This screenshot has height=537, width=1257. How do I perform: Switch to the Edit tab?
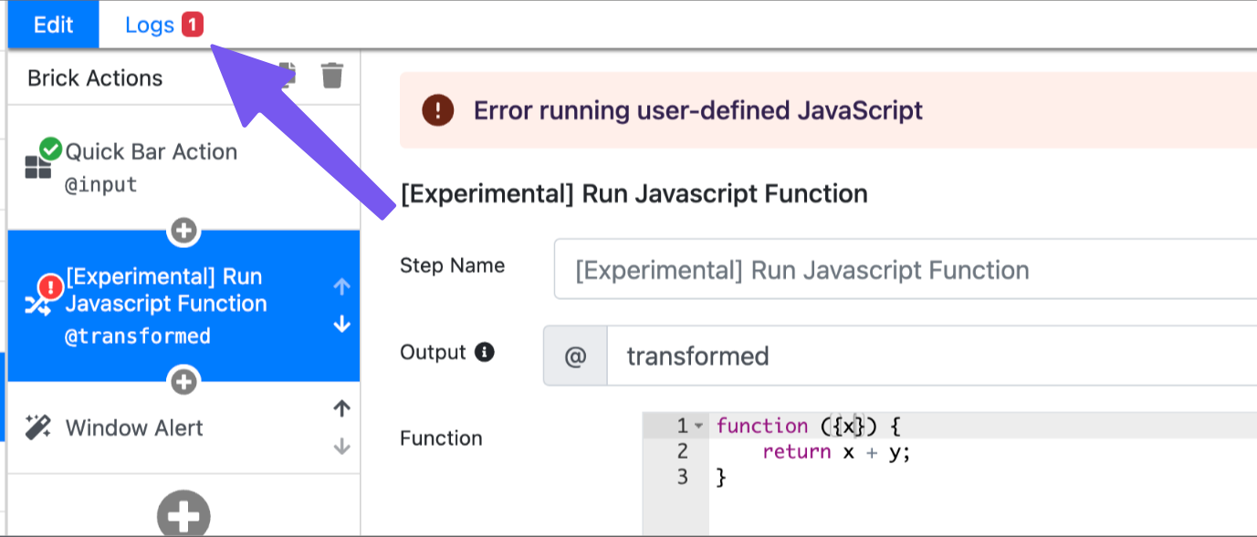click(53, 25)
